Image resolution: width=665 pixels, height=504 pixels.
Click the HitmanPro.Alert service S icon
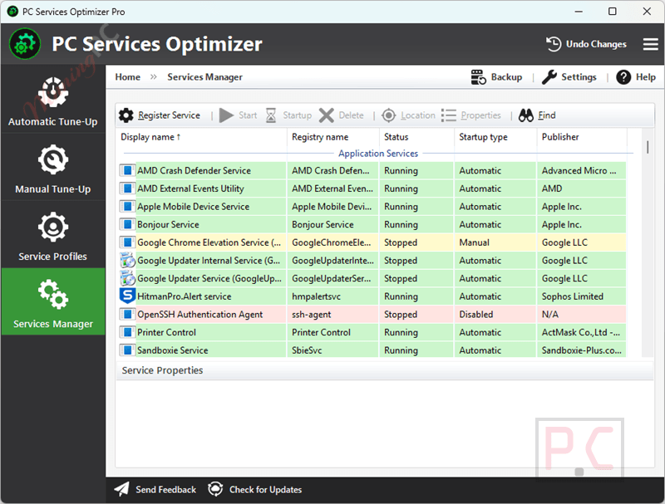[x=127, y=296]
